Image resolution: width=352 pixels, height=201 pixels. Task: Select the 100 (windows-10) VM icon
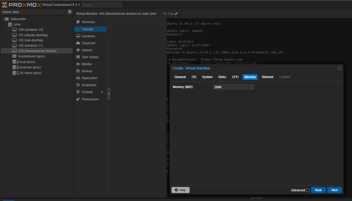[x=14, y=30]
